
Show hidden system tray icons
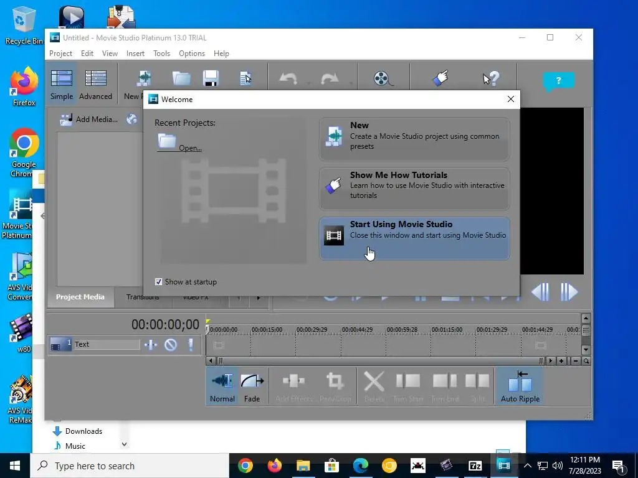[x=527, y=466]
